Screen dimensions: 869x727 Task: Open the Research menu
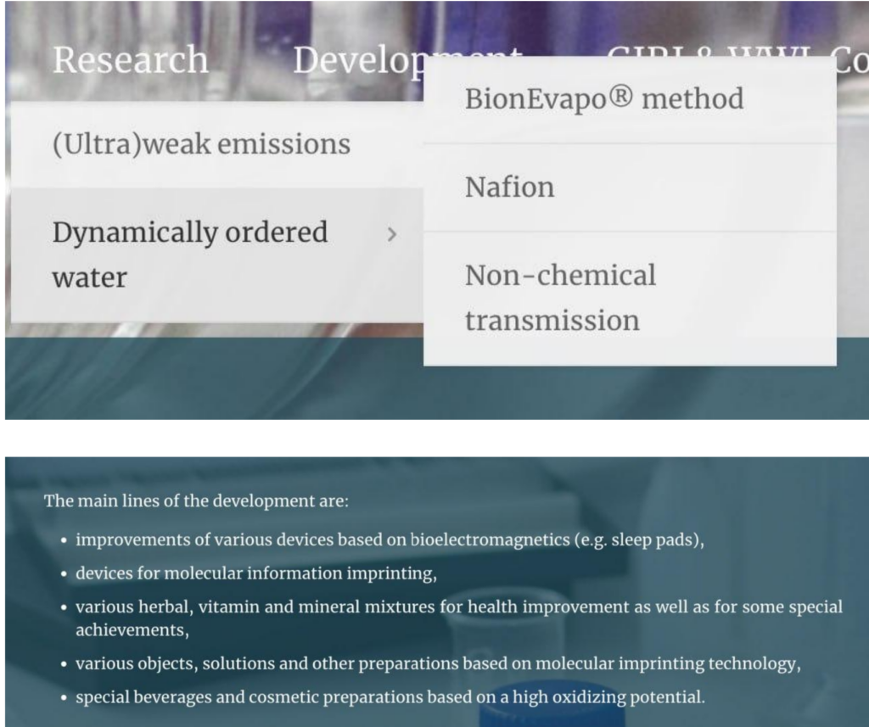130,60
